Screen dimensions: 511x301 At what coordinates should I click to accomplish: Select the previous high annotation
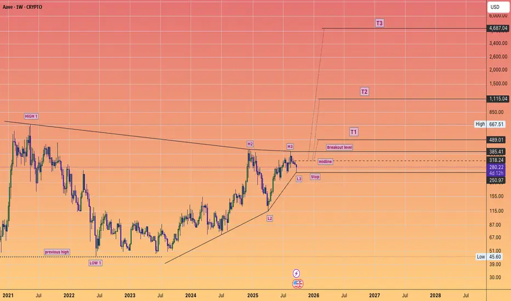(x=57, y=252)
